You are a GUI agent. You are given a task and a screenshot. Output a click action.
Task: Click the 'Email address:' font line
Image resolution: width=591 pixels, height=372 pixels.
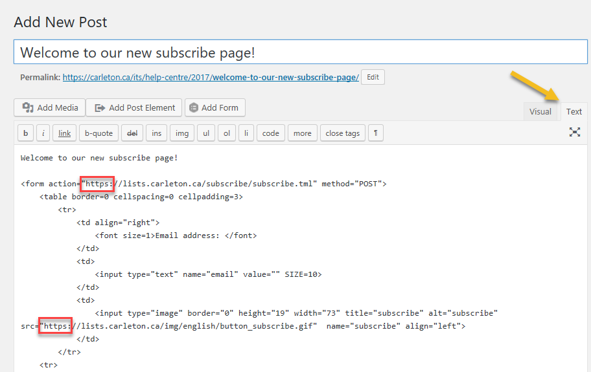(x=176, y=235)
